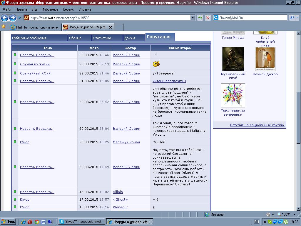Viewport: 301px width, 226px height.
Task: Click the thumbs-up smiley in comments
Action: pos(156,64)
